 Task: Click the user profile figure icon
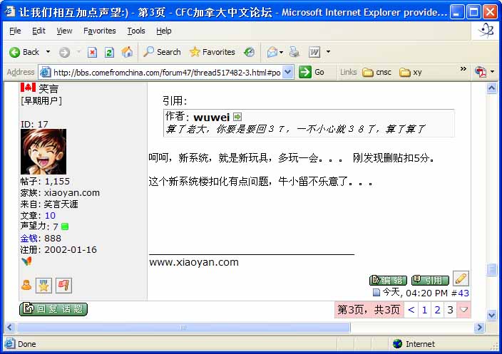[26, 285]
